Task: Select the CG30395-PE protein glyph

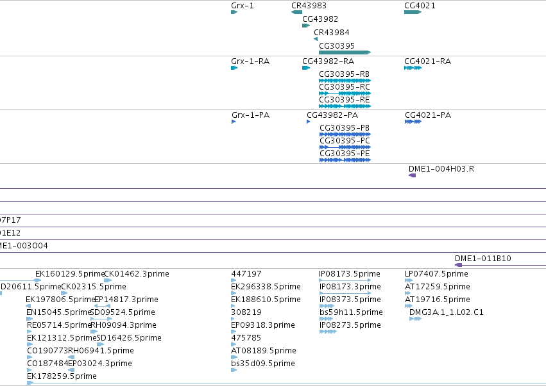Action: click(345, 160)
